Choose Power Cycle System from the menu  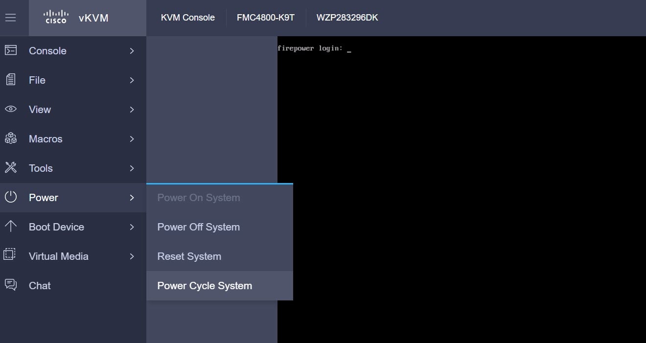click(204, 286)
